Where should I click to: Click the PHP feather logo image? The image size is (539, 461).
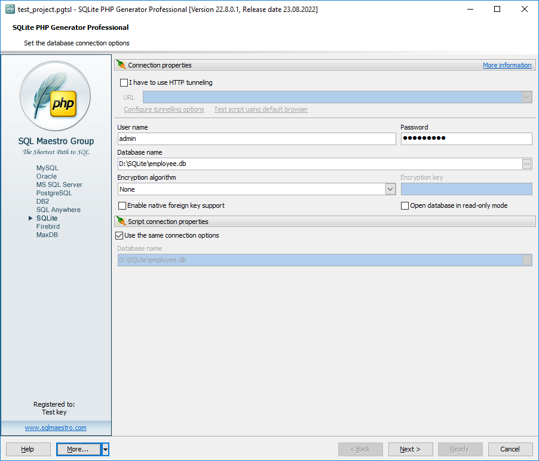[x=56, y=97]
